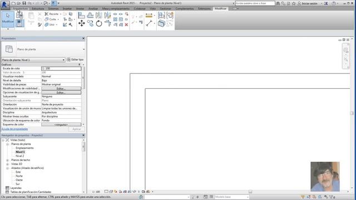The image size is (356, 200).
Task: Collapse the Vistas (todo) tree node
Action: (3, 140)
